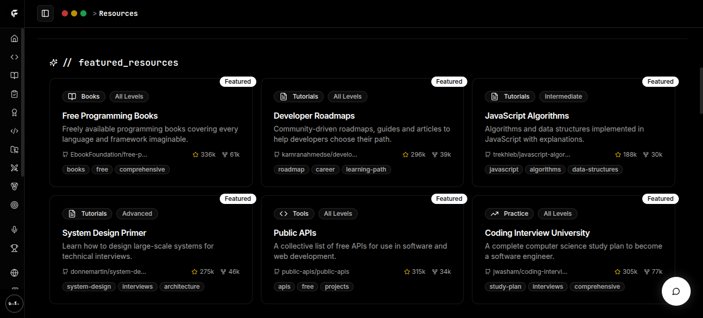Click the green dot in header

83,13
